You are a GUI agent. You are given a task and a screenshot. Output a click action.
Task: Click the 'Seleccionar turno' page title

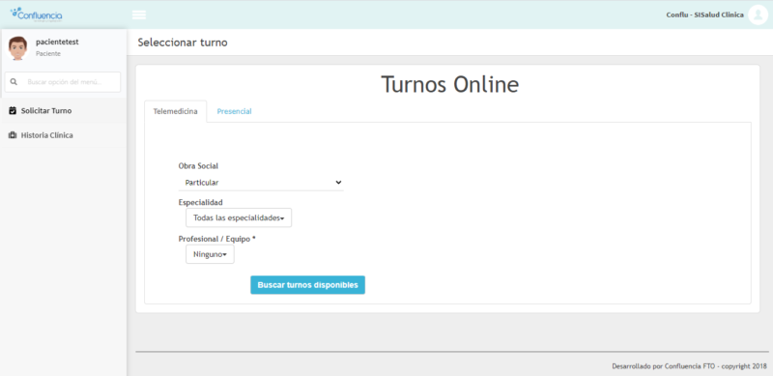pyautogui.click(x=183, y=43)
